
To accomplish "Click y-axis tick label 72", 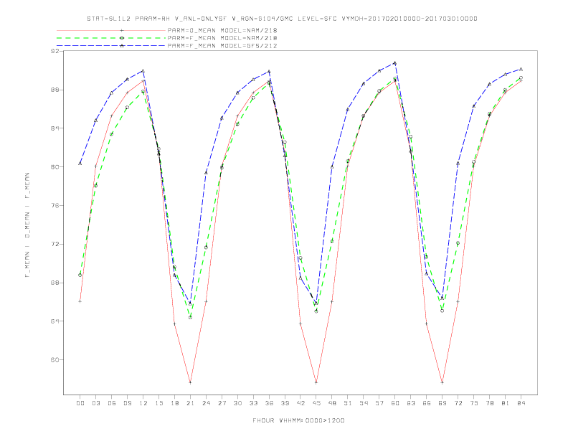I will click(x=55, y=244).
